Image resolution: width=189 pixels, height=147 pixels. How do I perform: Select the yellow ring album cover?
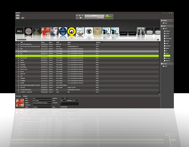pyautogui.click(x=71, y=31)
